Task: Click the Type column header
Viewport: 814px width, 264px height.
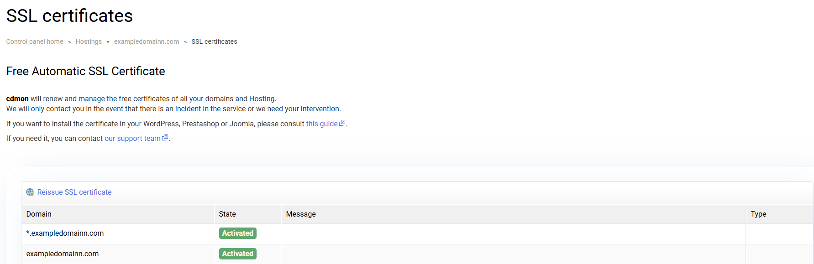Action: [x=758, y=214]
